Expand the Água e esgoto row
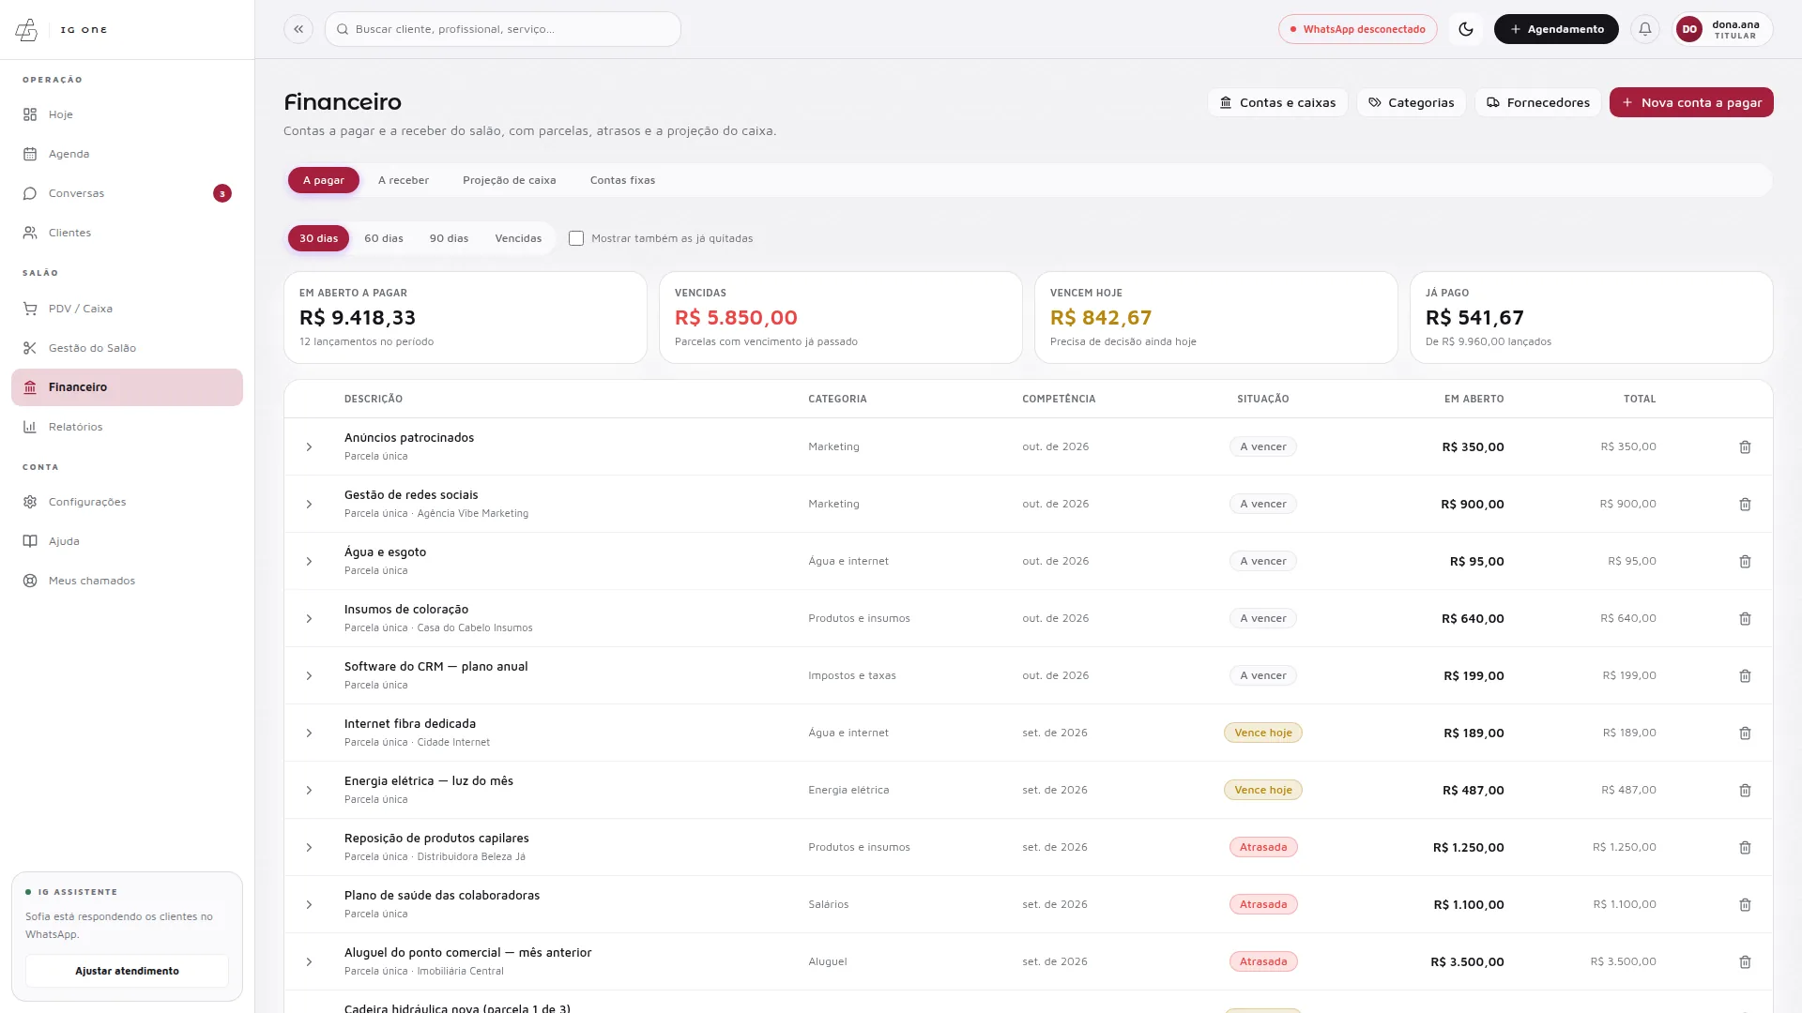The width and height of the screenshot is (1802, 1013). 309,562
